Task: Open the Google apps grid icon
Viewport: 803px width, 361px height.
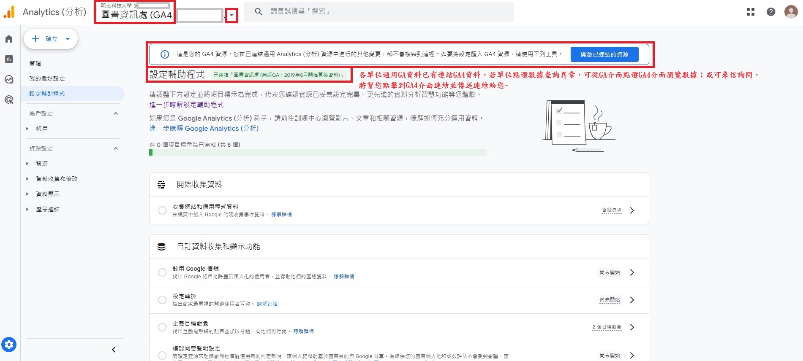Action: (x=751, y=12)
